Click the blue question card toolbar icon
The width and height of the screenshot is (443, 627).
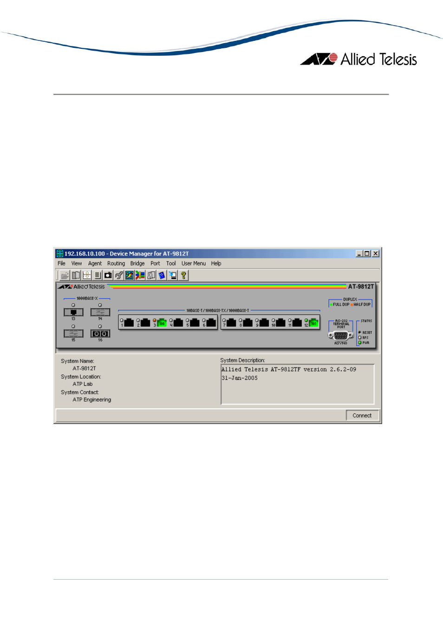pos(162,275)
